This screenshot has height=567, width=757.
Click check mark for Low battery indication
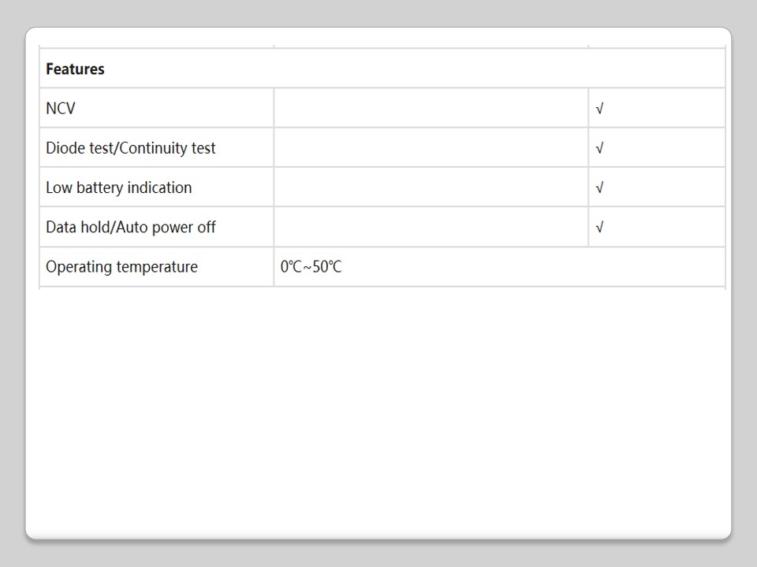click(x=600, y=187)
